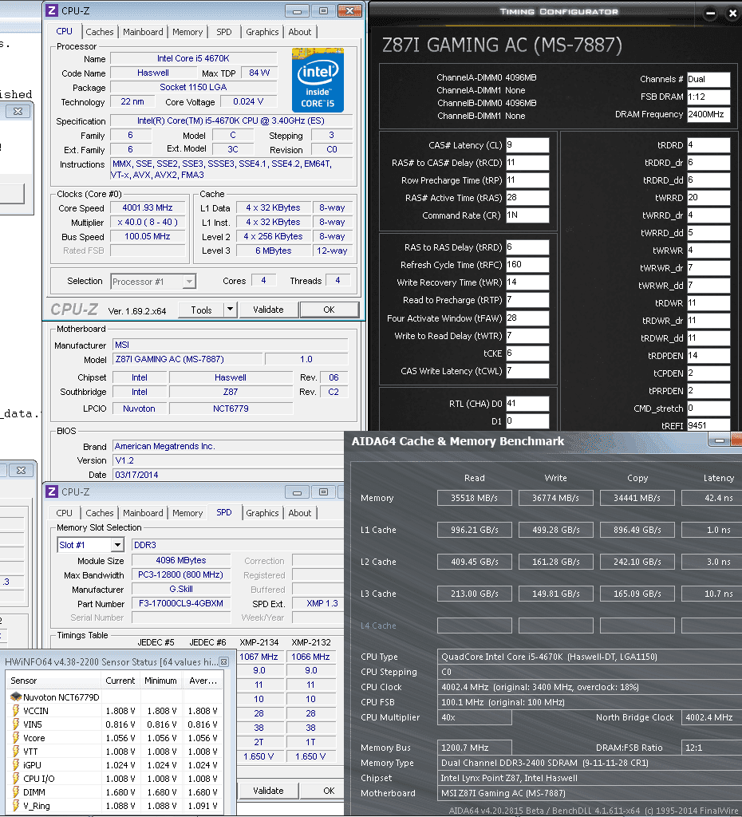The image size is (742, 817).
Task: Click the Core Speed 4001.93 MHz value
Action: click(x=148, y=208)
